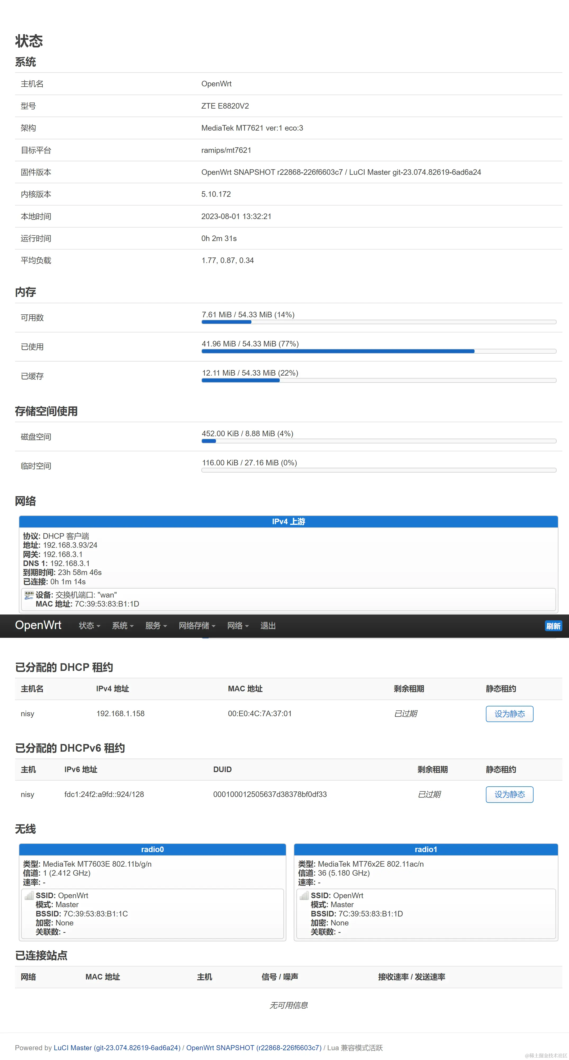Click the IPv4 上游 header bar
Screen dimensions: 569x1060
pyautogui.click(x=288, y=522)
